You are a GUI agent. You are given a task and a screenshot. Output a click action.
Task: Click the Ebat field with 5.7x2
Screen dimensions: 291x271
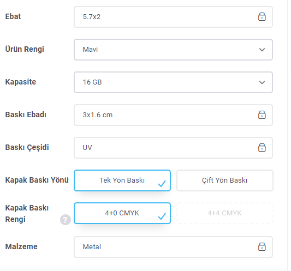tap(173, 17)
